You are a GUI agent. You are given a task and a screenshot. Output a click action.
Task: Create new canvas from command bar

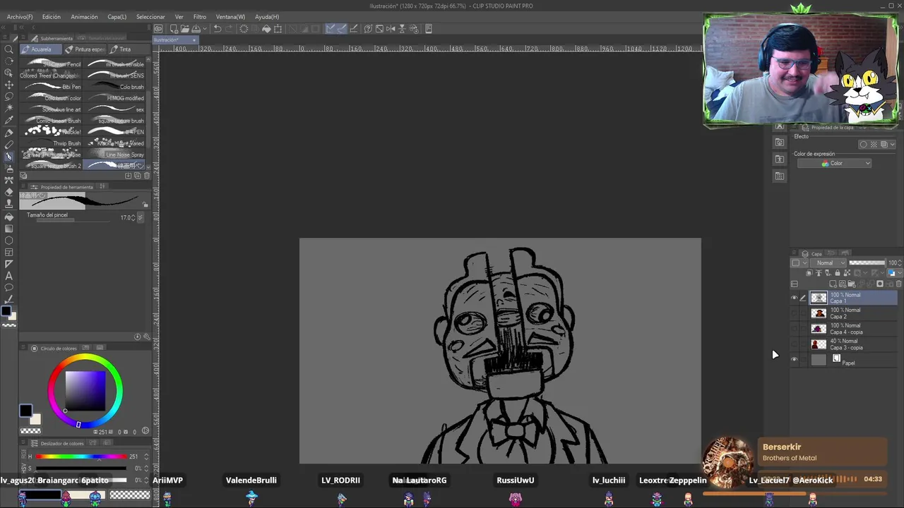(174, 29)
